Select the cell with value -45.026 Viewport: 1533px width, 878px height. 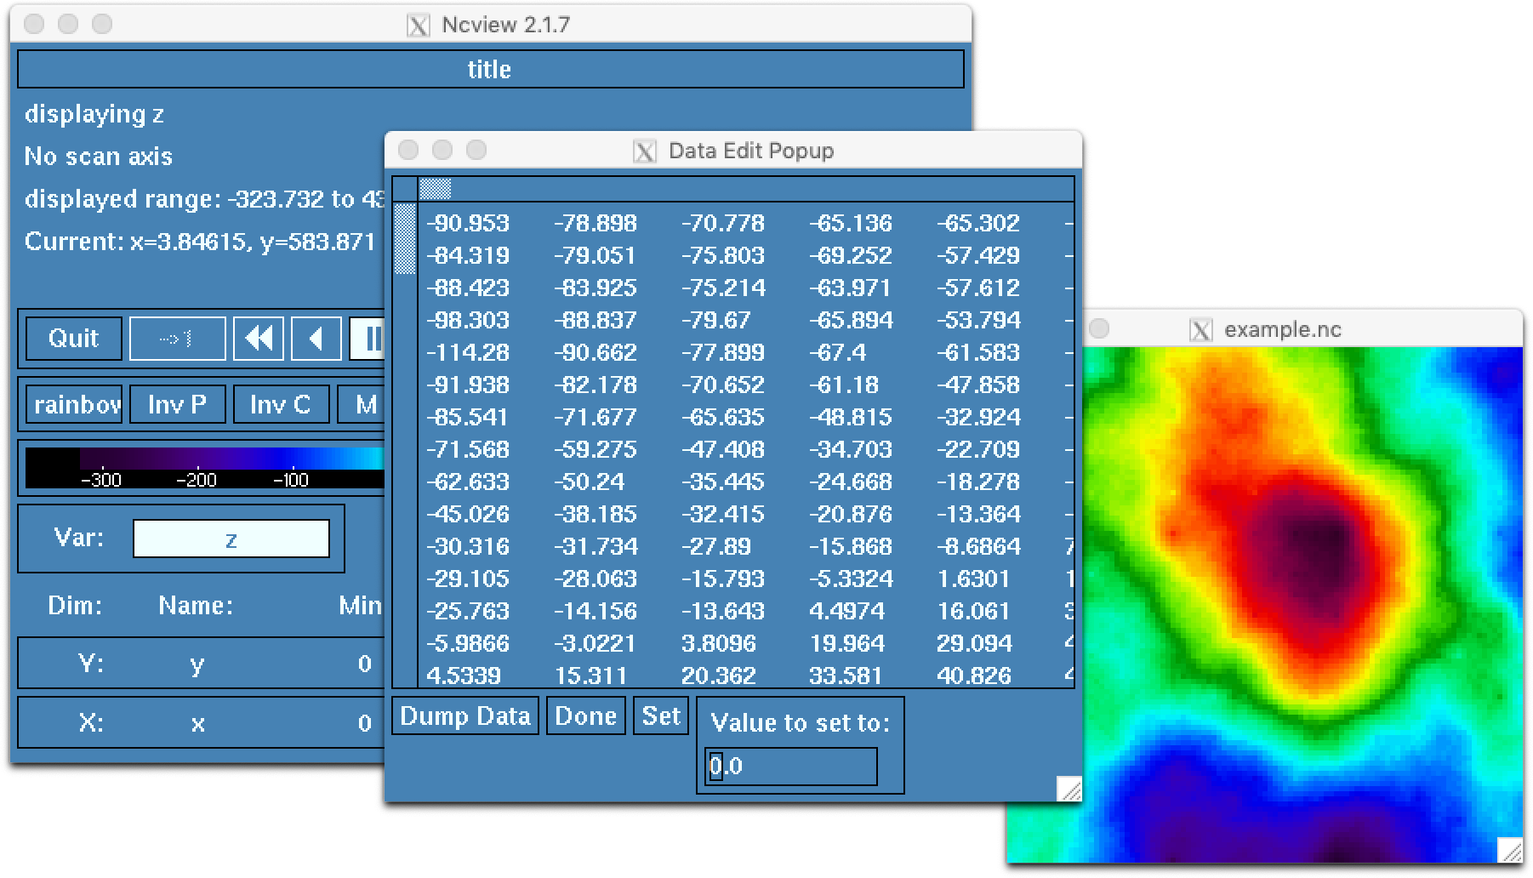(468, 514)
